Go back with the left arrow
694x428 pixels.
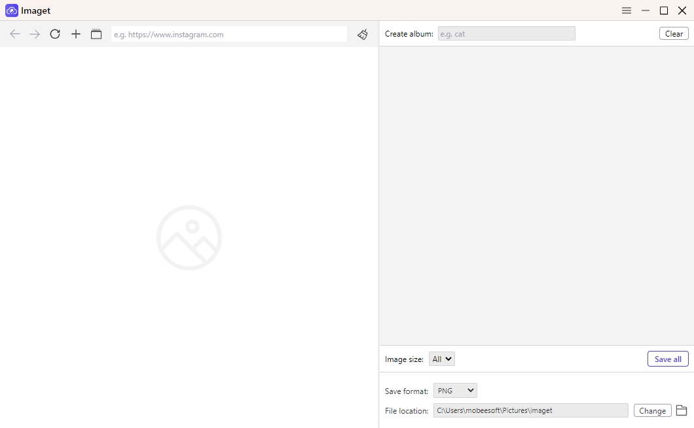[15, 34]
